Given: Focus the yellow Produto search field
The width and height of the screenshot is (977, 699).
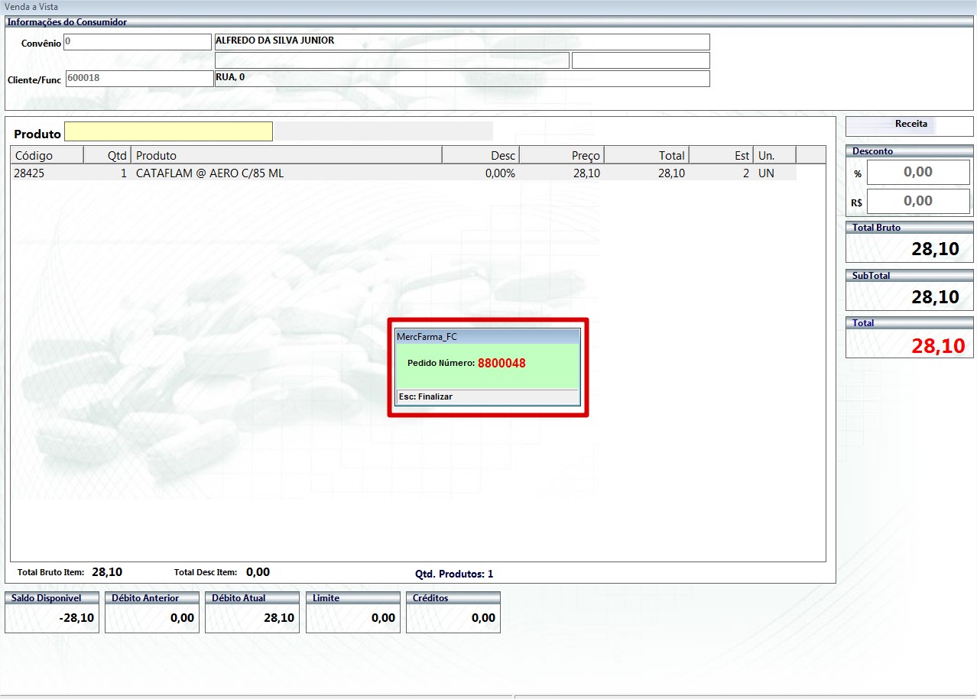Looking at the screenshot, I should 168,132.
